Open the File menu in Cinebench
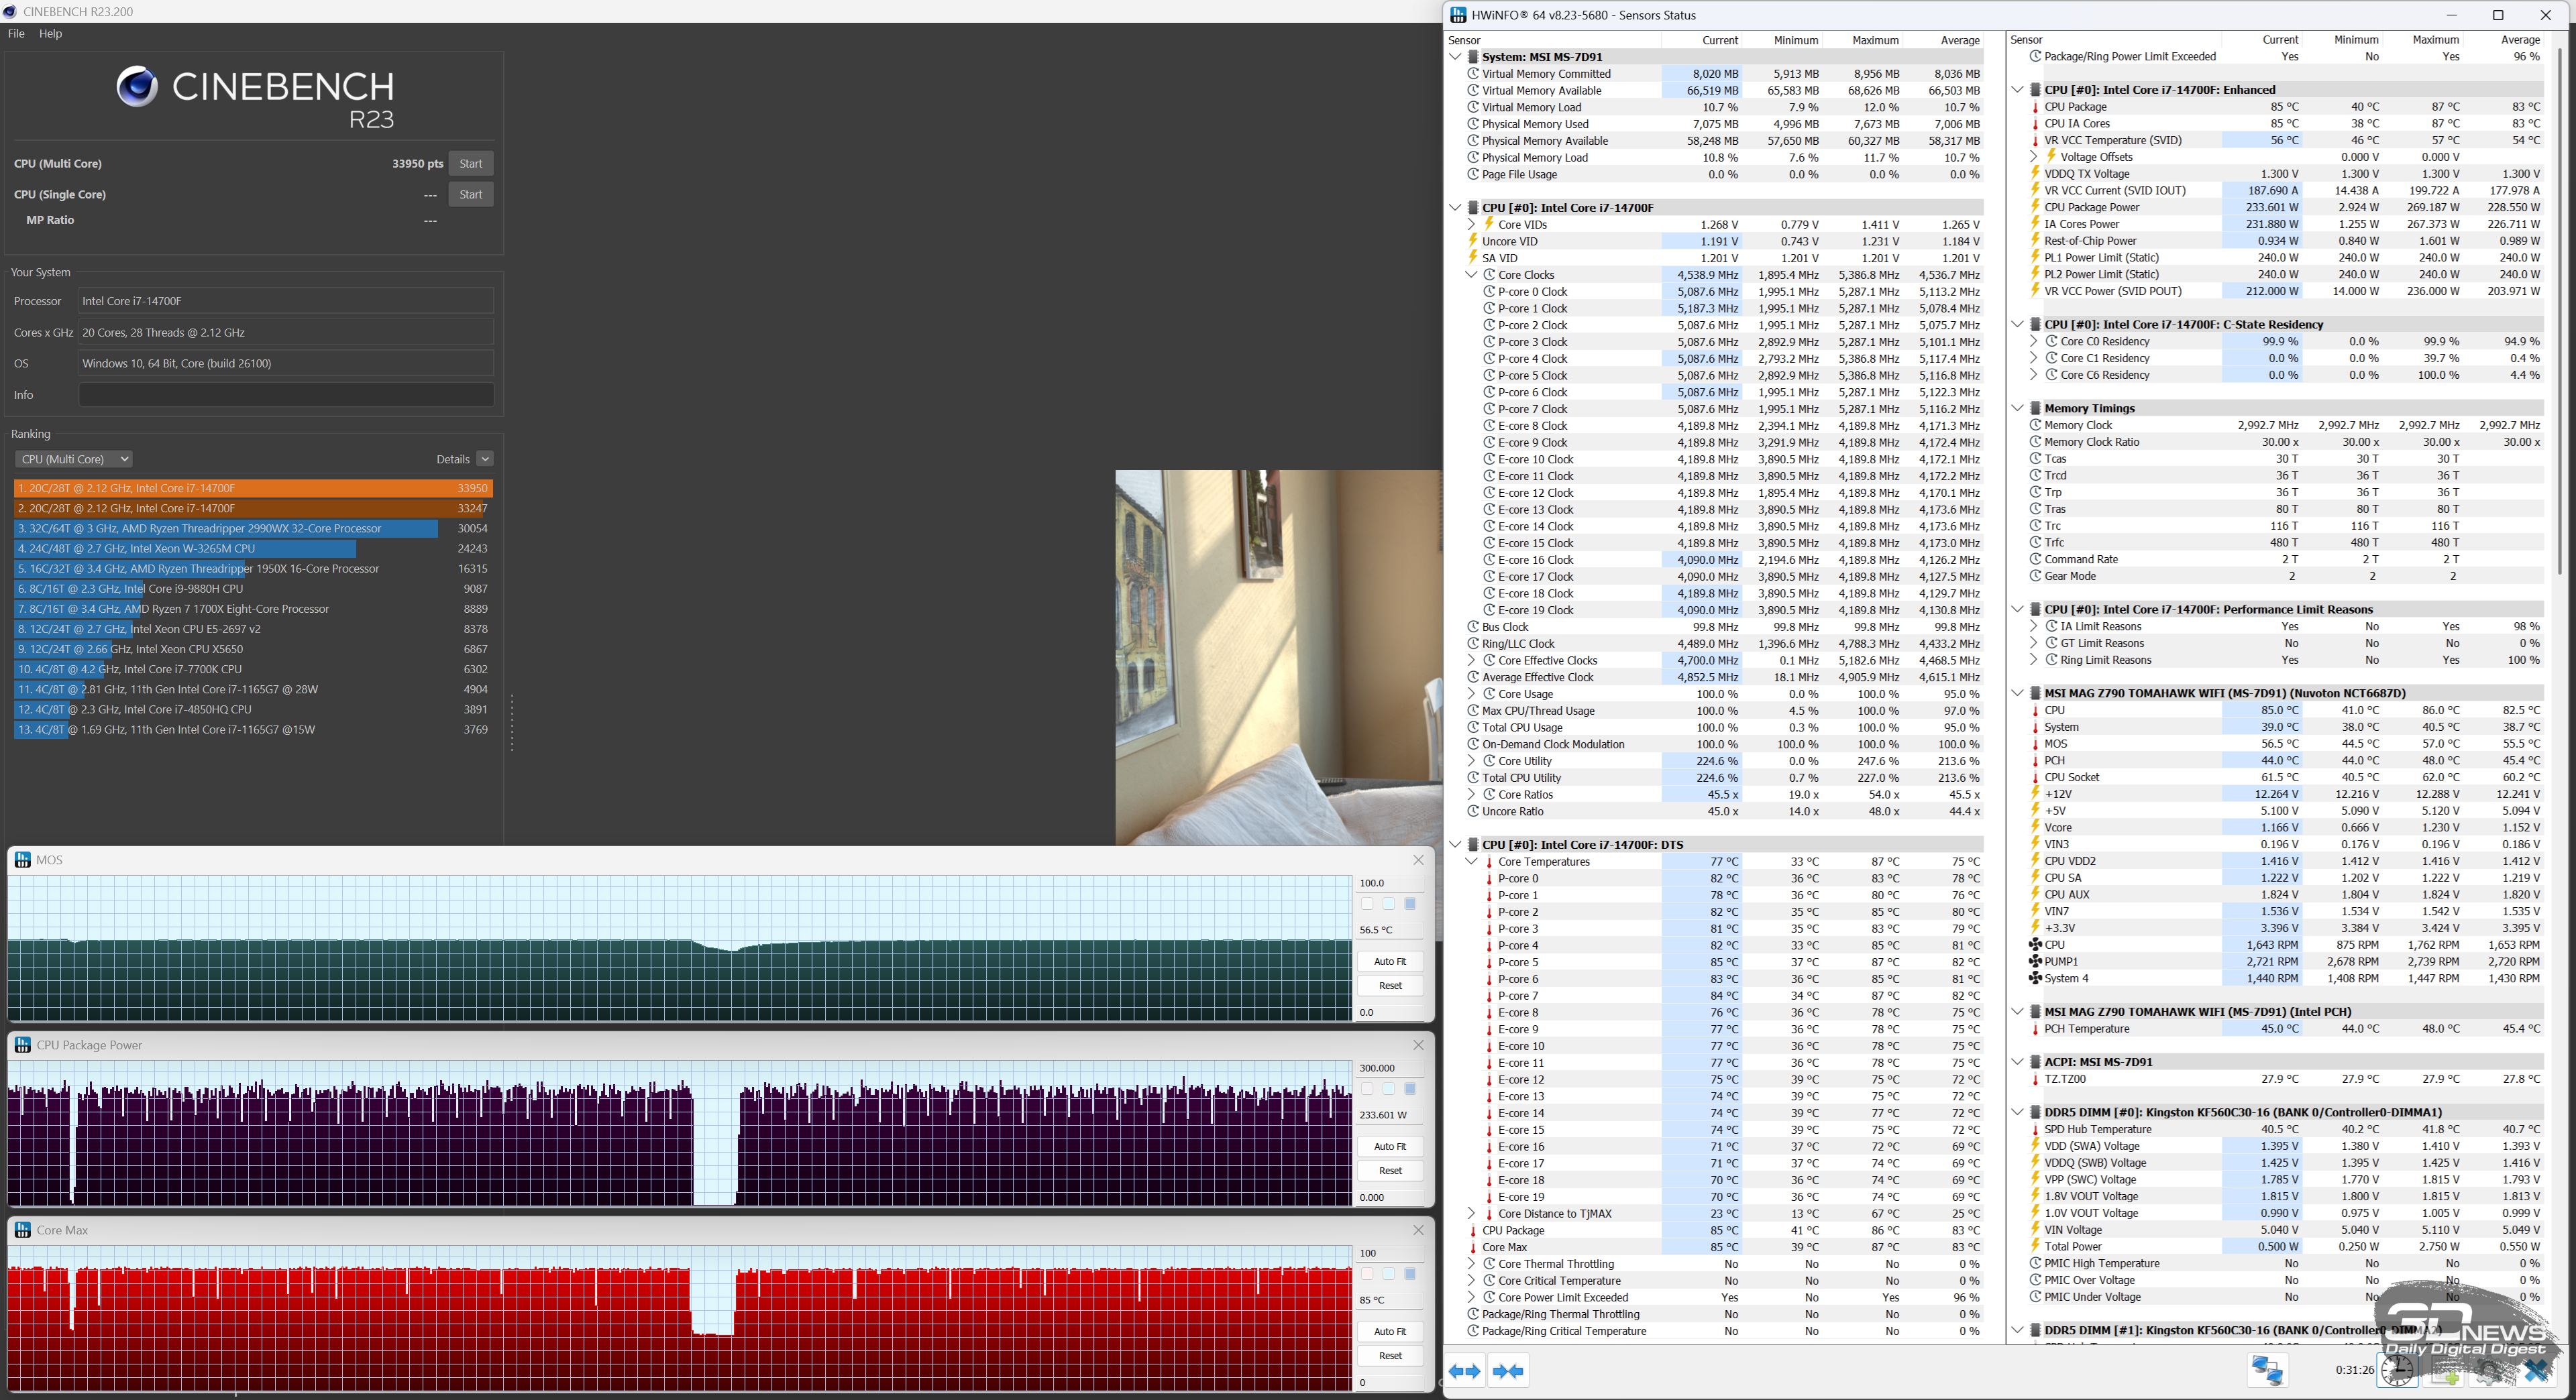2576x1400 pixels. [16, 33]
